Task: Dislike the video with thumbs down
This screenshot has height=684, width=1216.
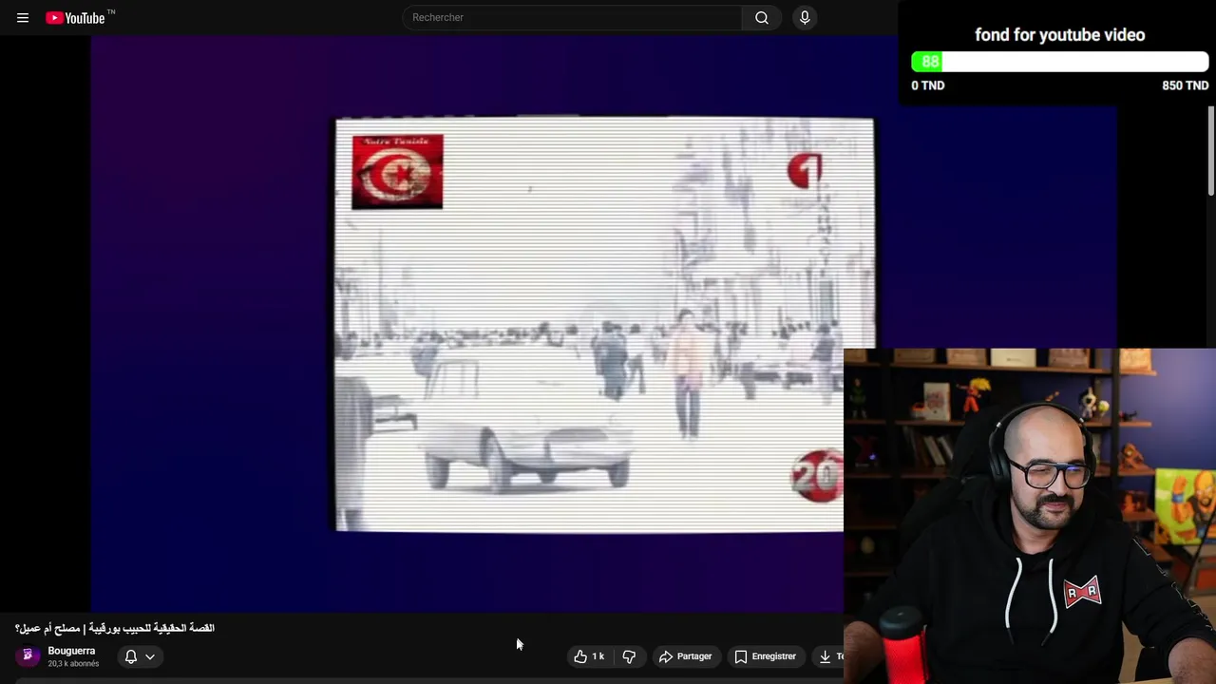Action: (629, 656)
